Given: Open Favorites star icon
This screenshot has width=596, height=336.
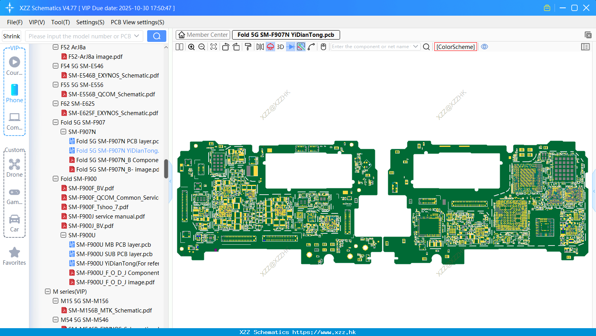Looking at the screenshot, I should tap(14, 257).
